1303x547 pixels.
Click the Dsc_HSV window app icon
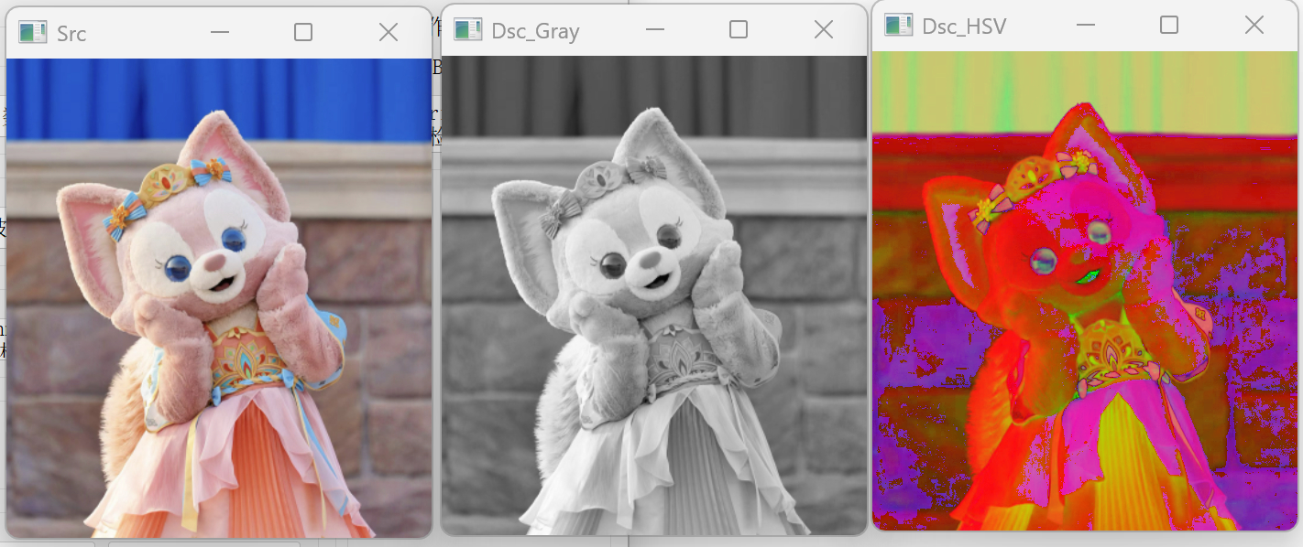pos(899,26)
